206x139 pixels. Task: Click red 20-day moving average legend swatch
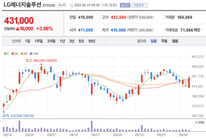[x=13, y=54]
